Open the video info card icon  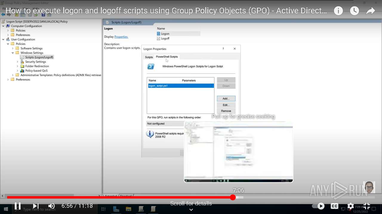pyautogui.click(x=338, y=11)
